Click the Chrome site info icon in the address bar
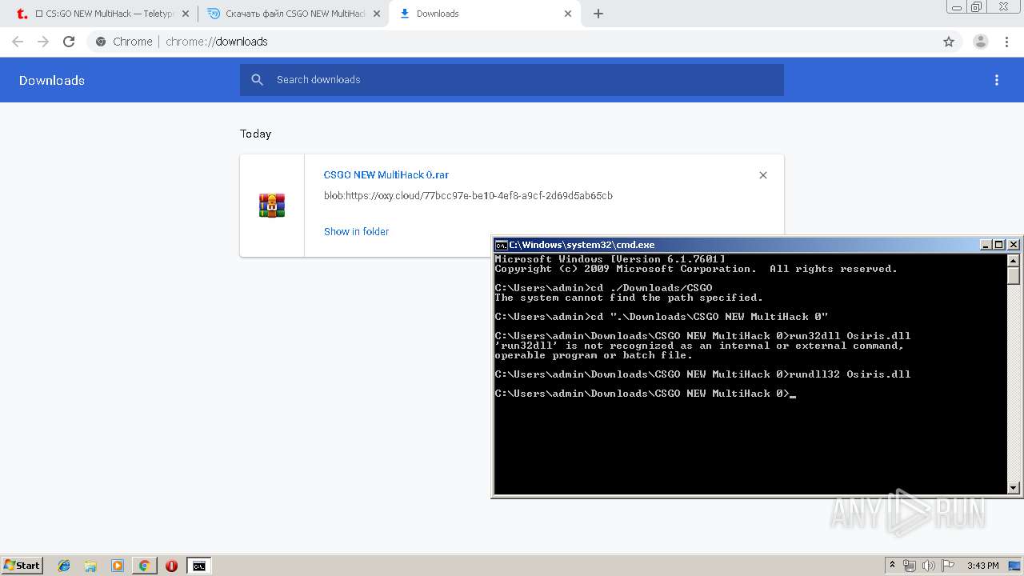This screenshot has width=1024, height=576. point(100,42)
